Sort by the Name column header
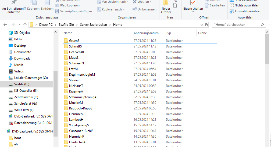The image size is (271, 147). pyautogui.click(x=97, y=33)
